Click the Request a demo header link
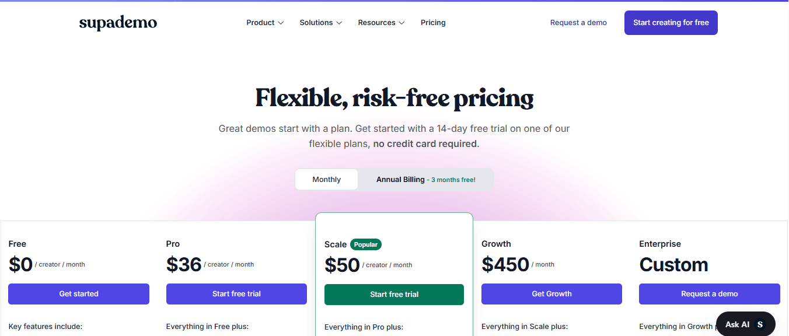The image size is (789, 336). click(578, 23)
